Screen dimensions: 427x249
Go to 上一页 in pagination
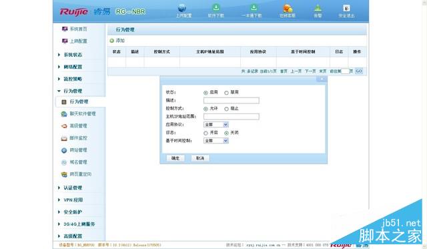296,71
